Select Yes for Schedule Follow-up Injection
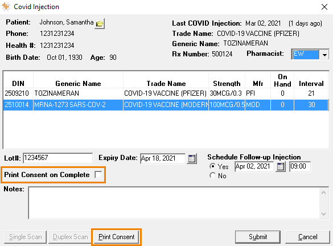The height and width of the screenshot is (246, 333). [x=212, y=166]
